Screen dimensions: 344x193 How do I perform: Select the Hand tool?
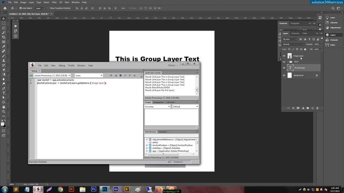click(x=4, y=107)
